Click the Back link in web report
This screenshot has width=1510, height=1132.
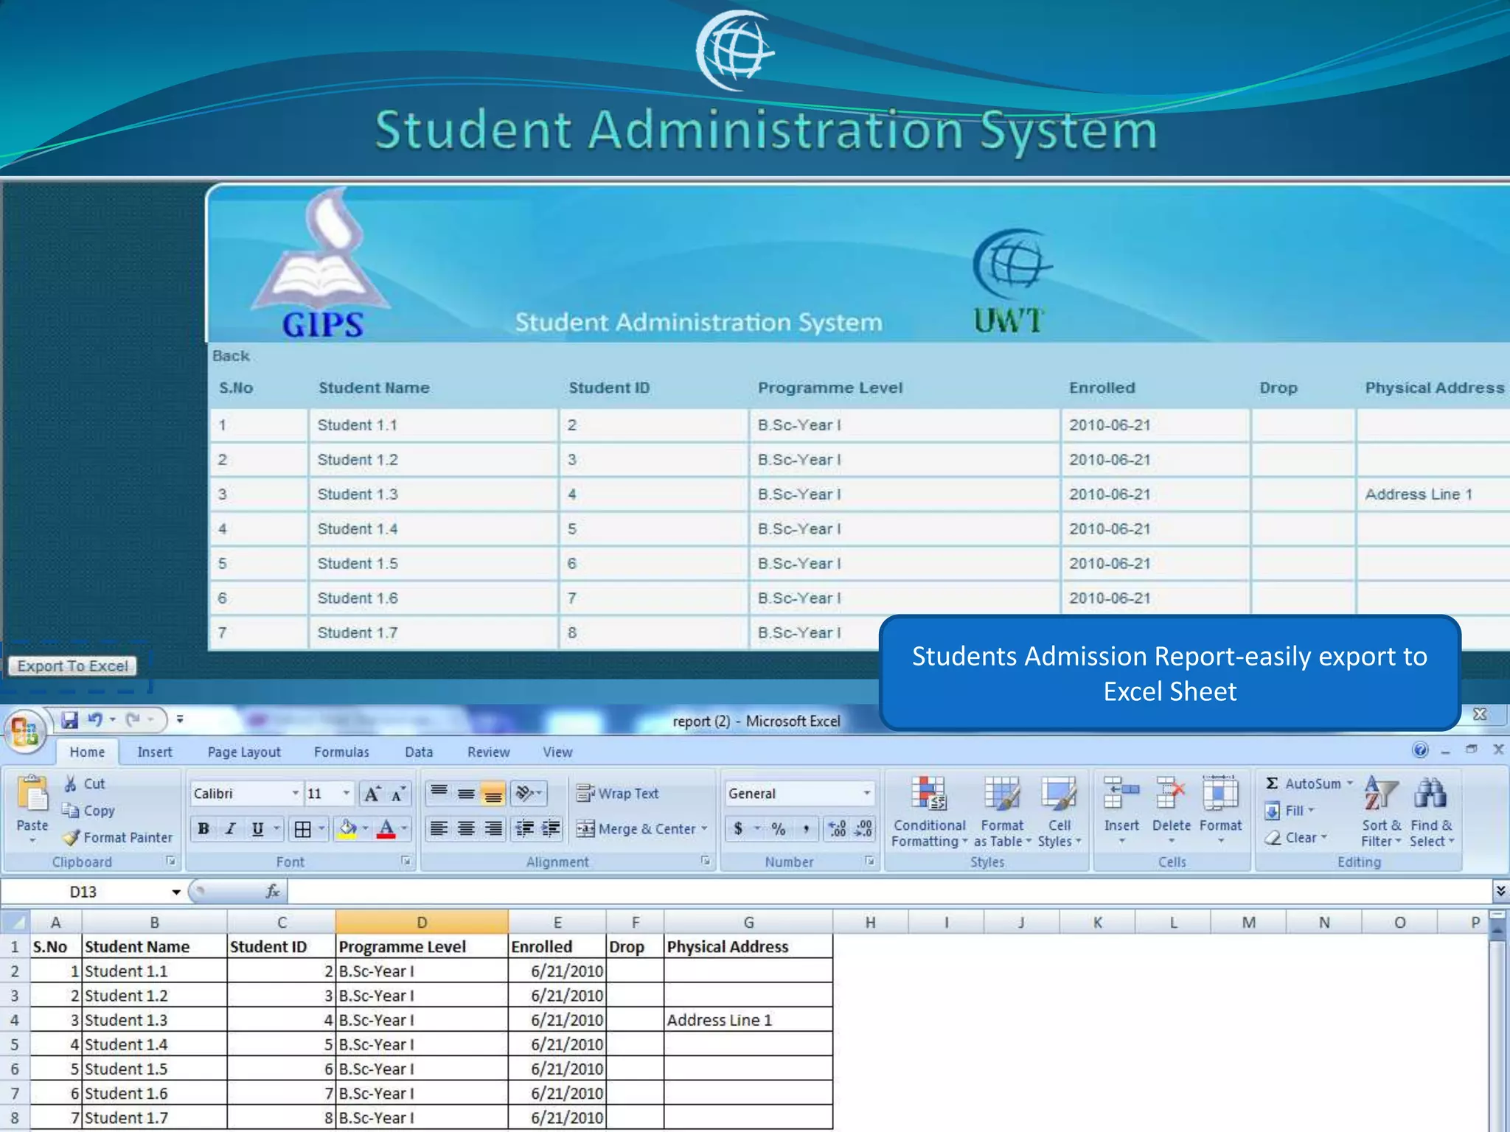pos(231,356)
